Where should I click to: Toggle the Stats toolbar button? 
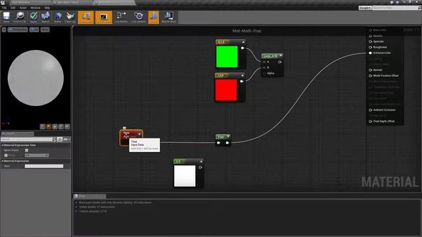[154, 18]
